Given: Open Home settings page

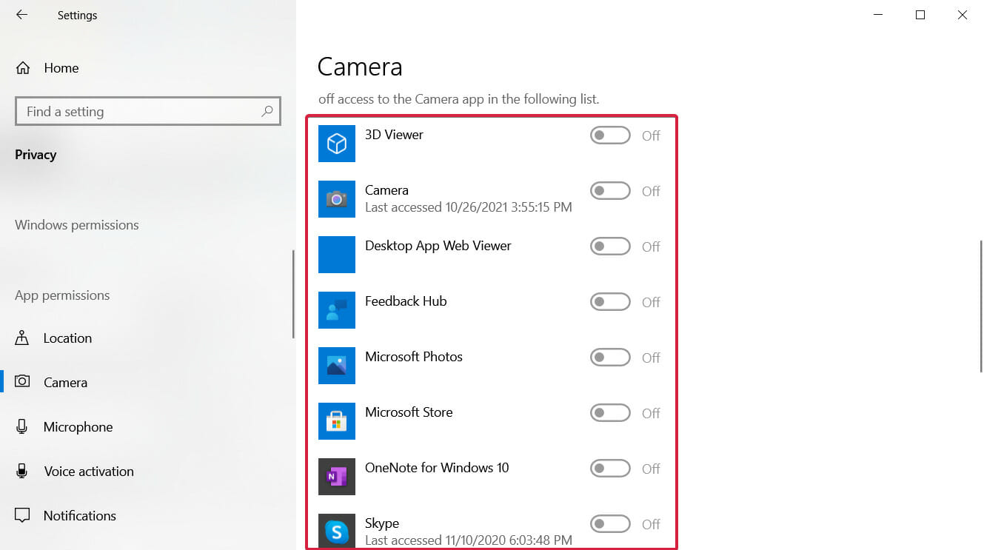Looking at the screenshot, I should point(148,68).
